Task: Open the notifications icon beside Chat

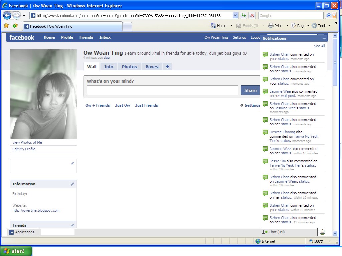Action: [322, 232]
